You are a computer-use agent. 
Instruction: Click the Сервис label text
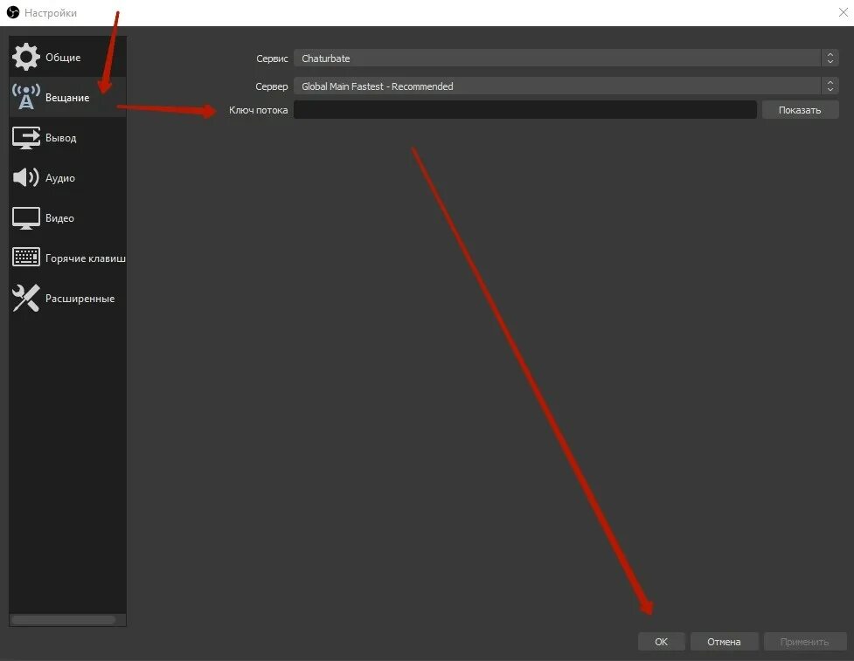(272, 59)
